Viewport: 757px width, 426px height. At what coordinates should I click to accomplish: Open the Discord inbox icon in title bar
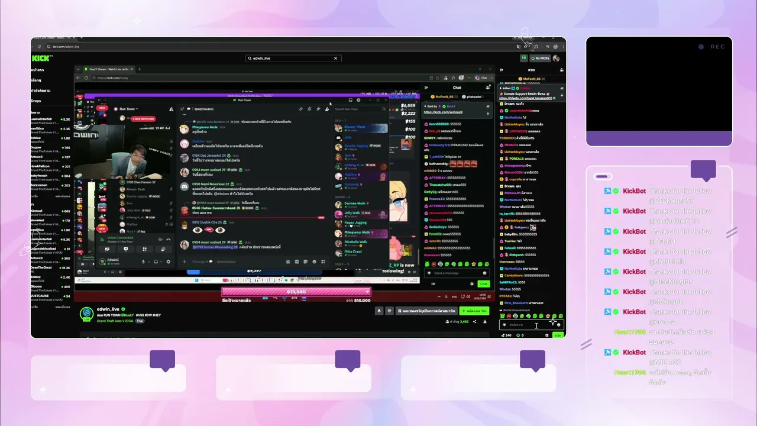click(351, 100)
